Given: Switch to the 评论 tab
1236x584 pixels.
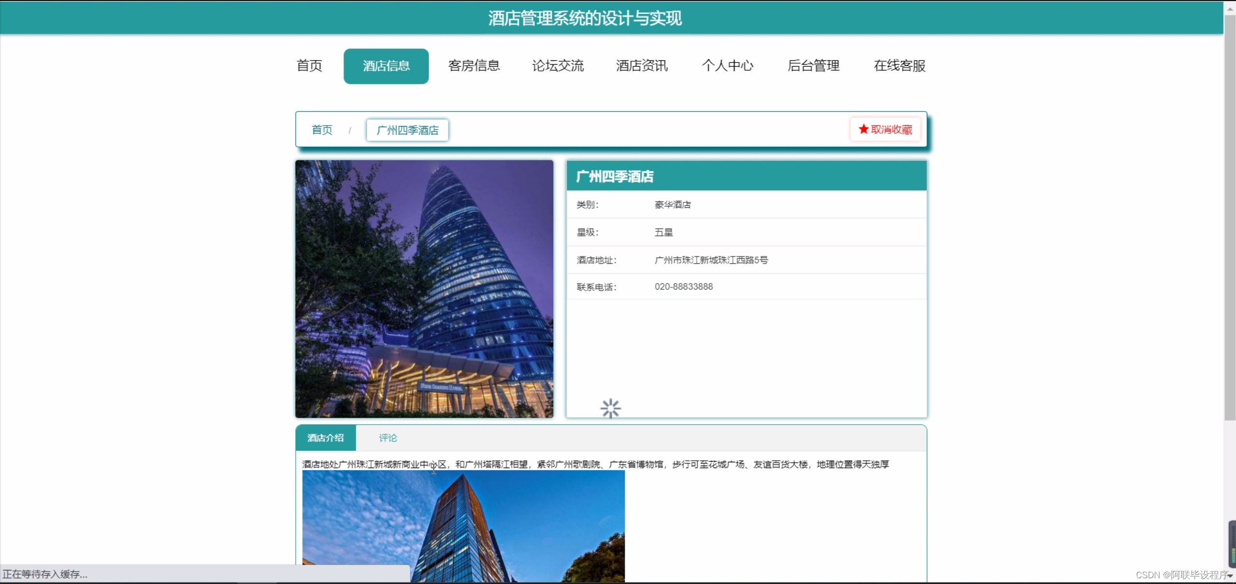Looking at the screenshot, I should click(388, 437).
